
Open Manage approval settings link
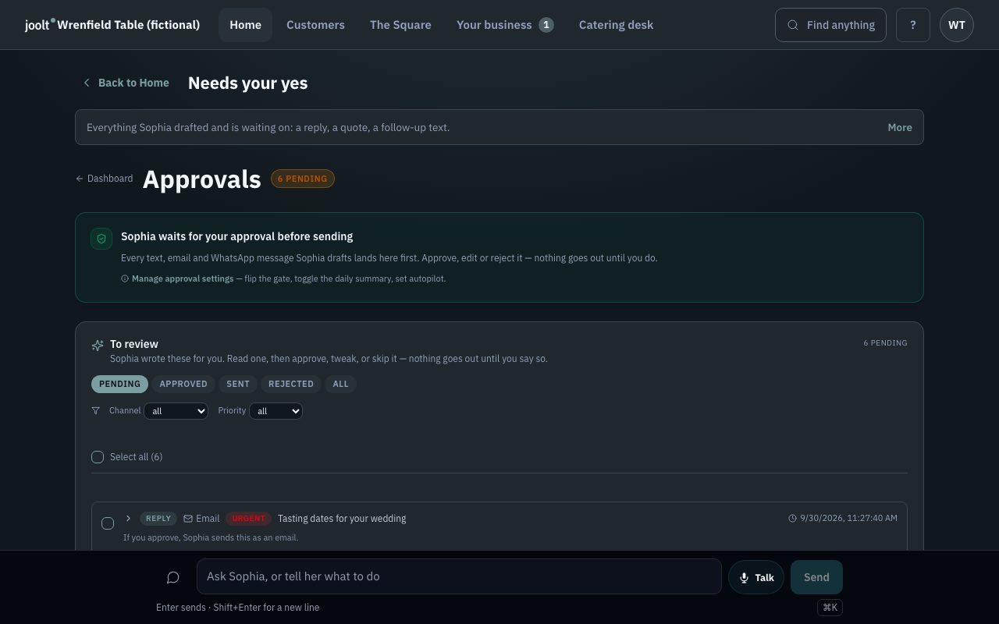(183, 278)
